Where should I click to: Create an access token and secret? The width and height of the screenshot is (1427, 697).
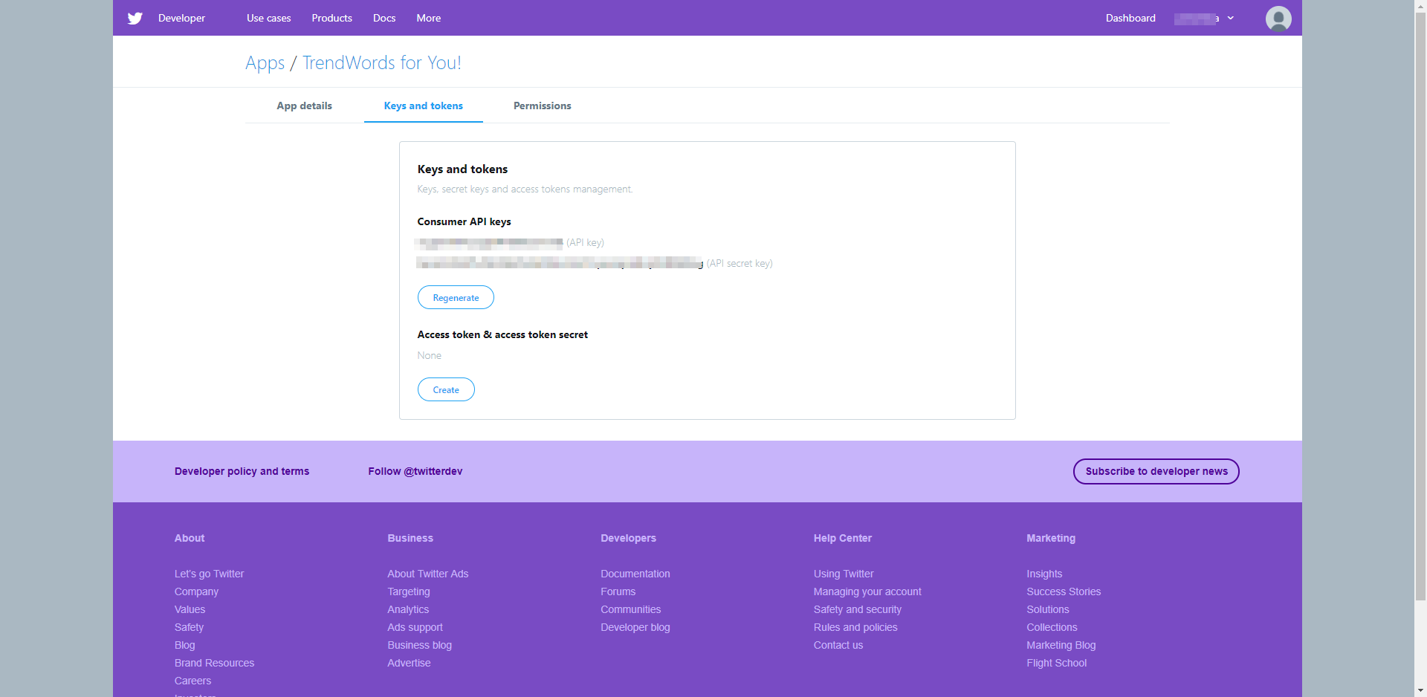446,389
